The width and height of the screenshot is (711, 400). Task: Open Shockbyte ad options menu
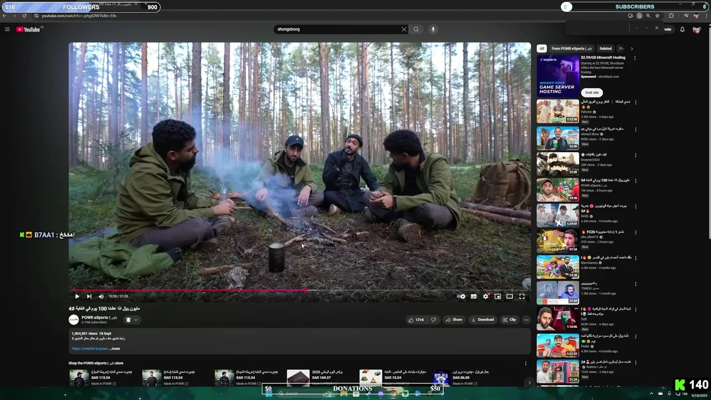(x=635, y=58)
